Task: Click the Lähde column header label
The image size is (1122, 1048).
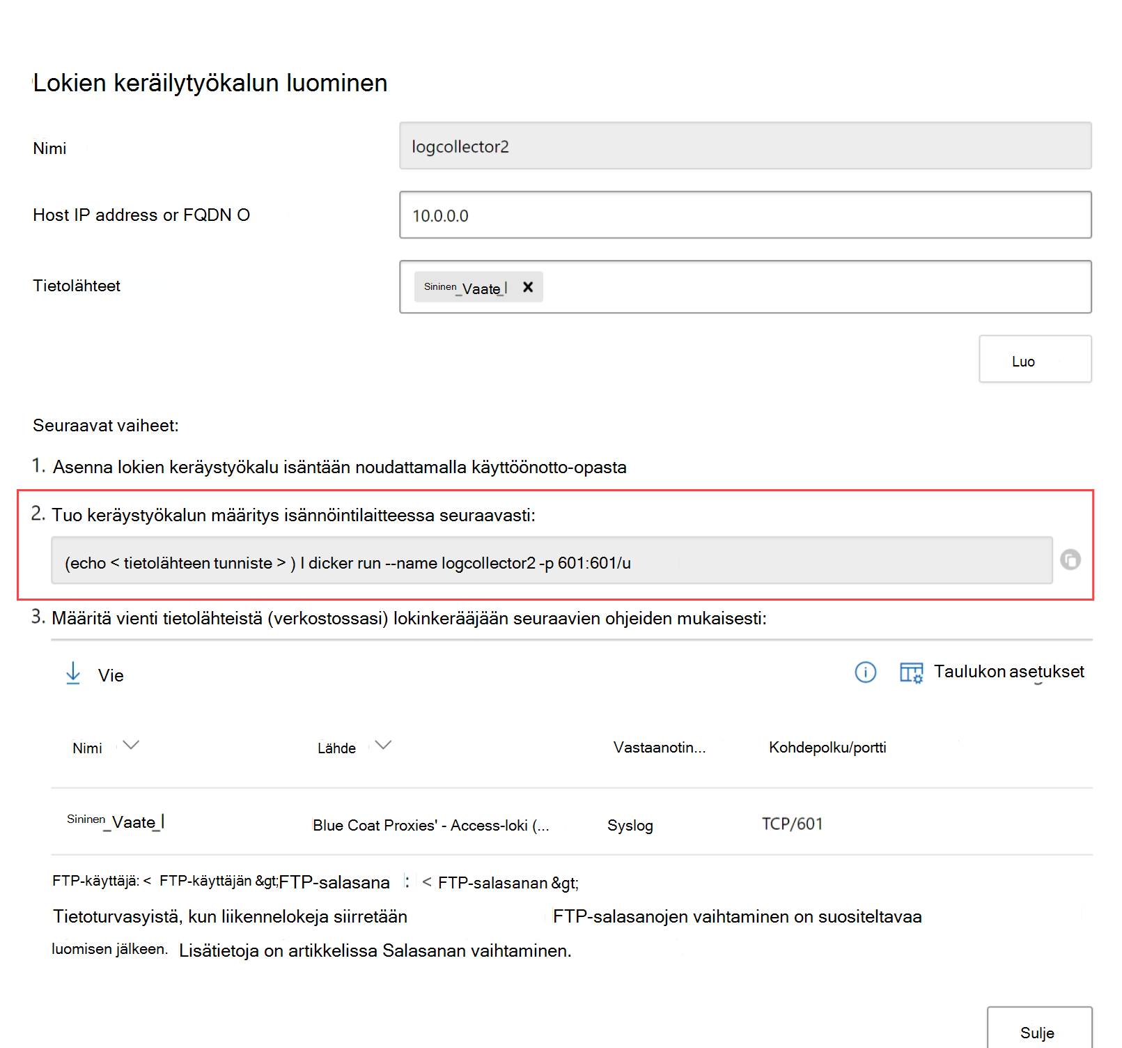Action: coord(336,748)
